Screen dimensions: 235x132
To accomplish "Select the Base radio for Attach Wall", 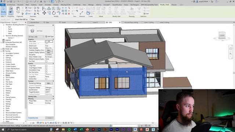I will tap(30, 19).
